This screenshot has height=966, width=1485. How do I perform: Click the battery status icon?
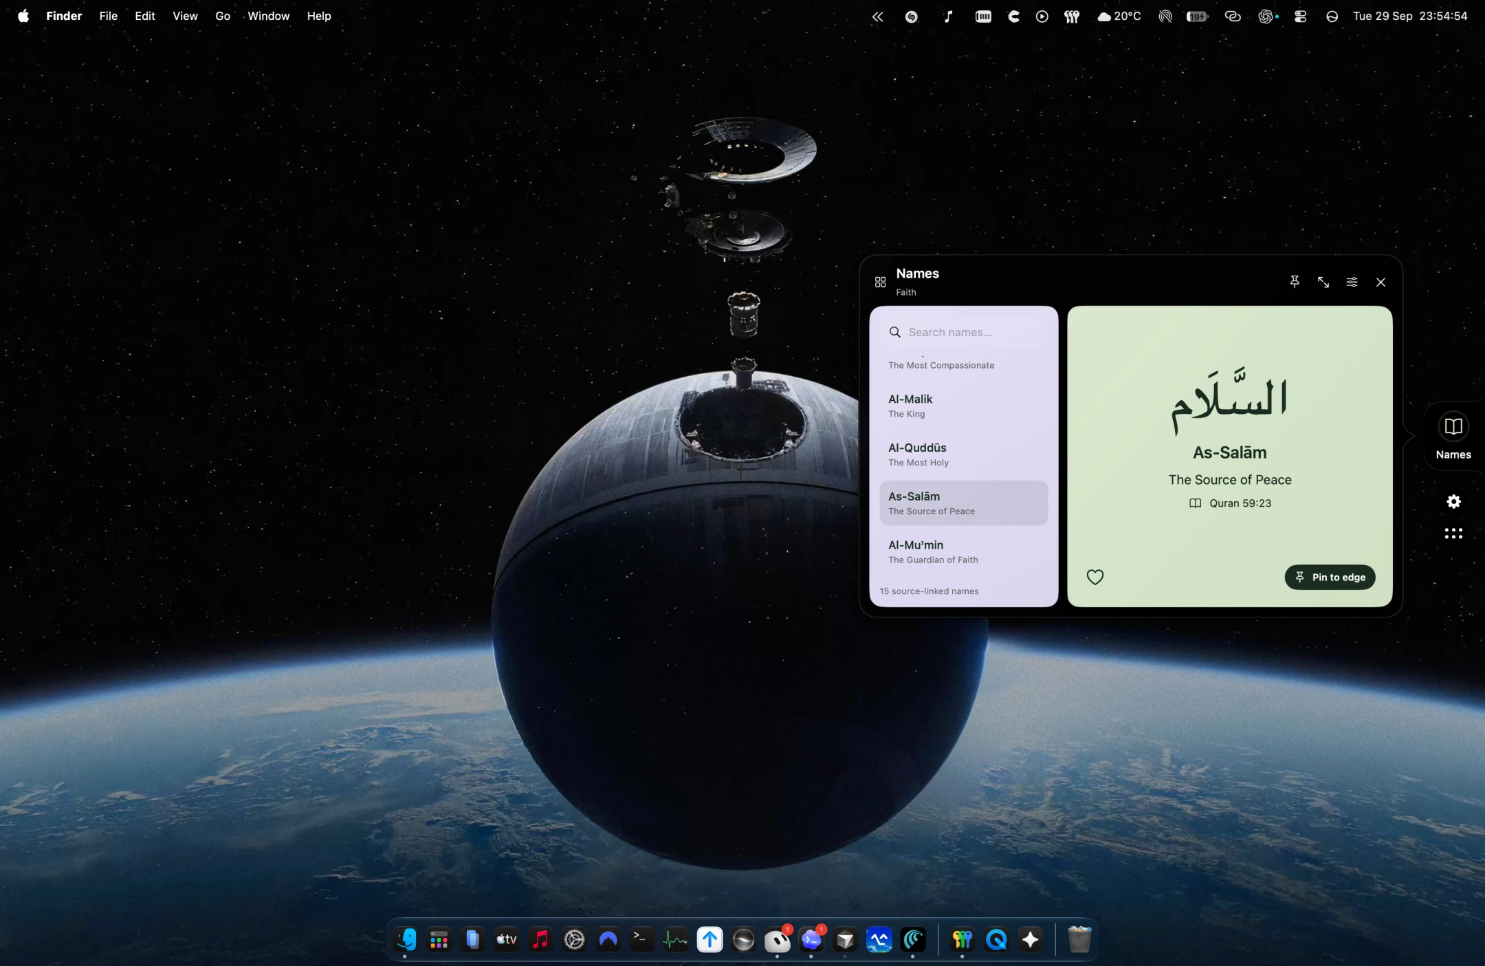click(1198, 17)
